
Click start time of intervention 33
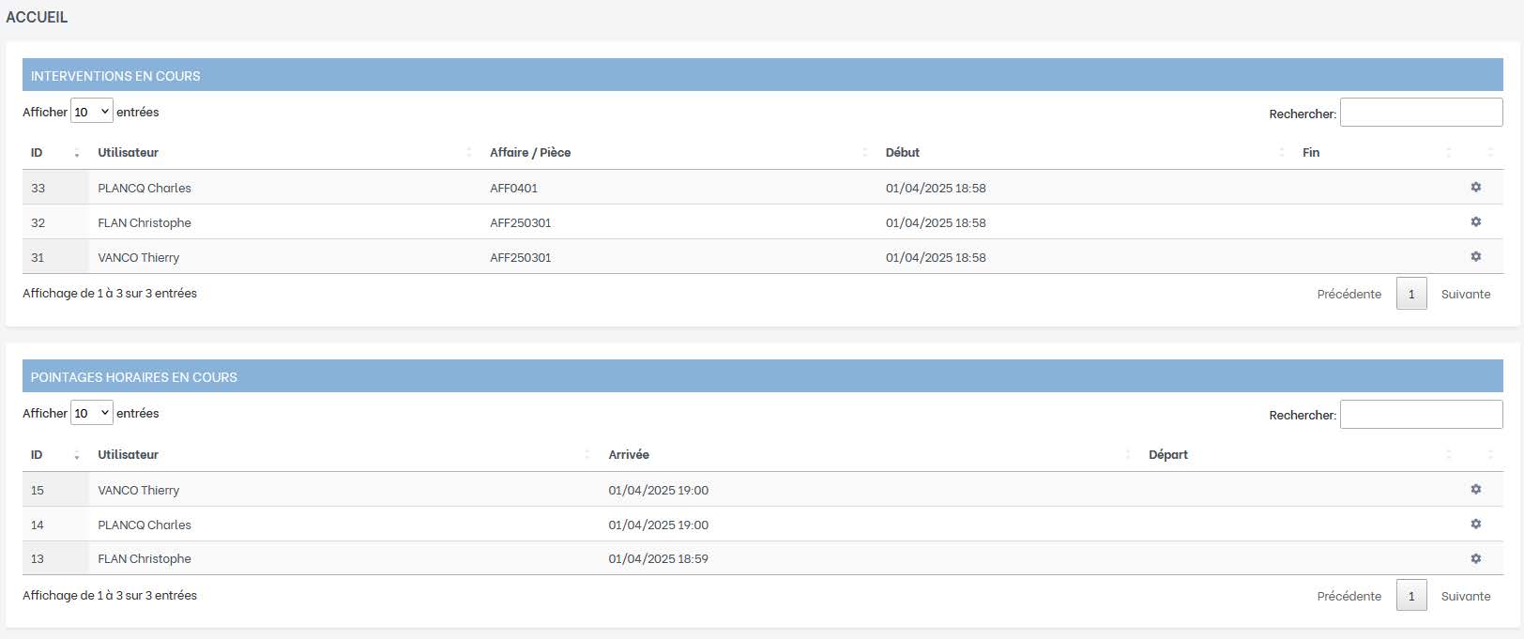click(x=936, y=188)
